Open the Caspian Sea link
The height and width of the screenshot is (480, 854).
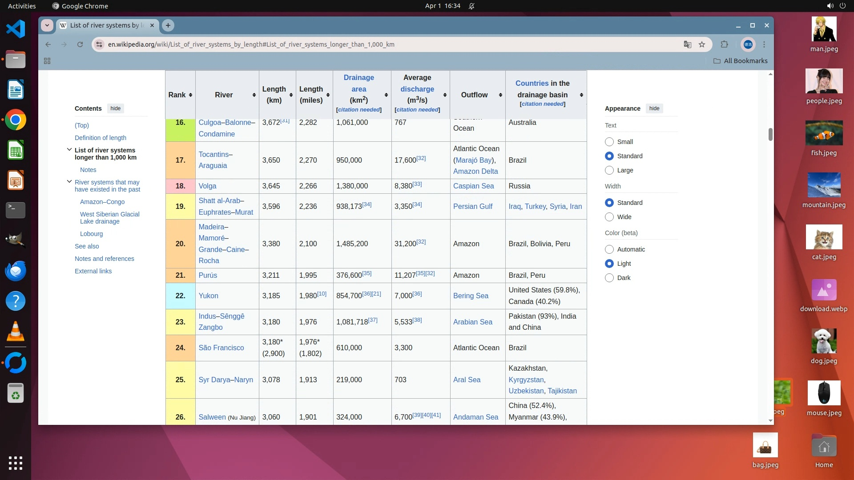(x=473, y=186)
